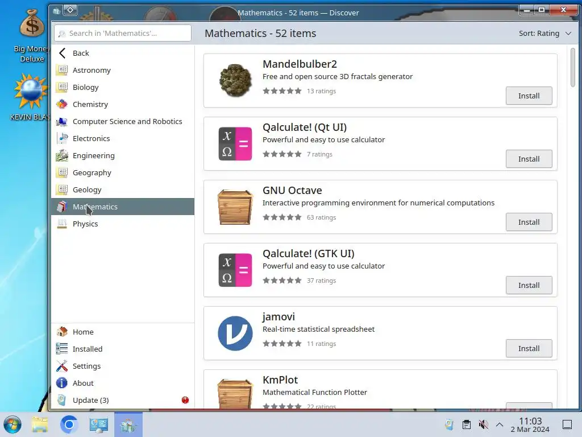Image resolution: width=582 pixels, height=437 pixels.
Task: Click the Mandelbulber2 star rating
Action: 282,91
